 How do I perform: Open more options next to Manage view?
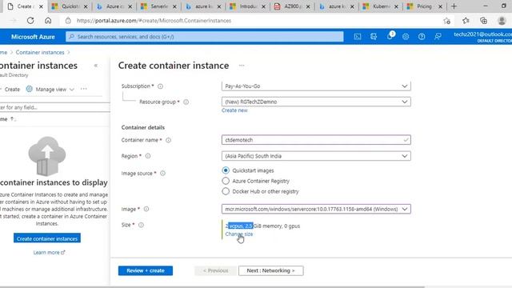coord(83,89)
